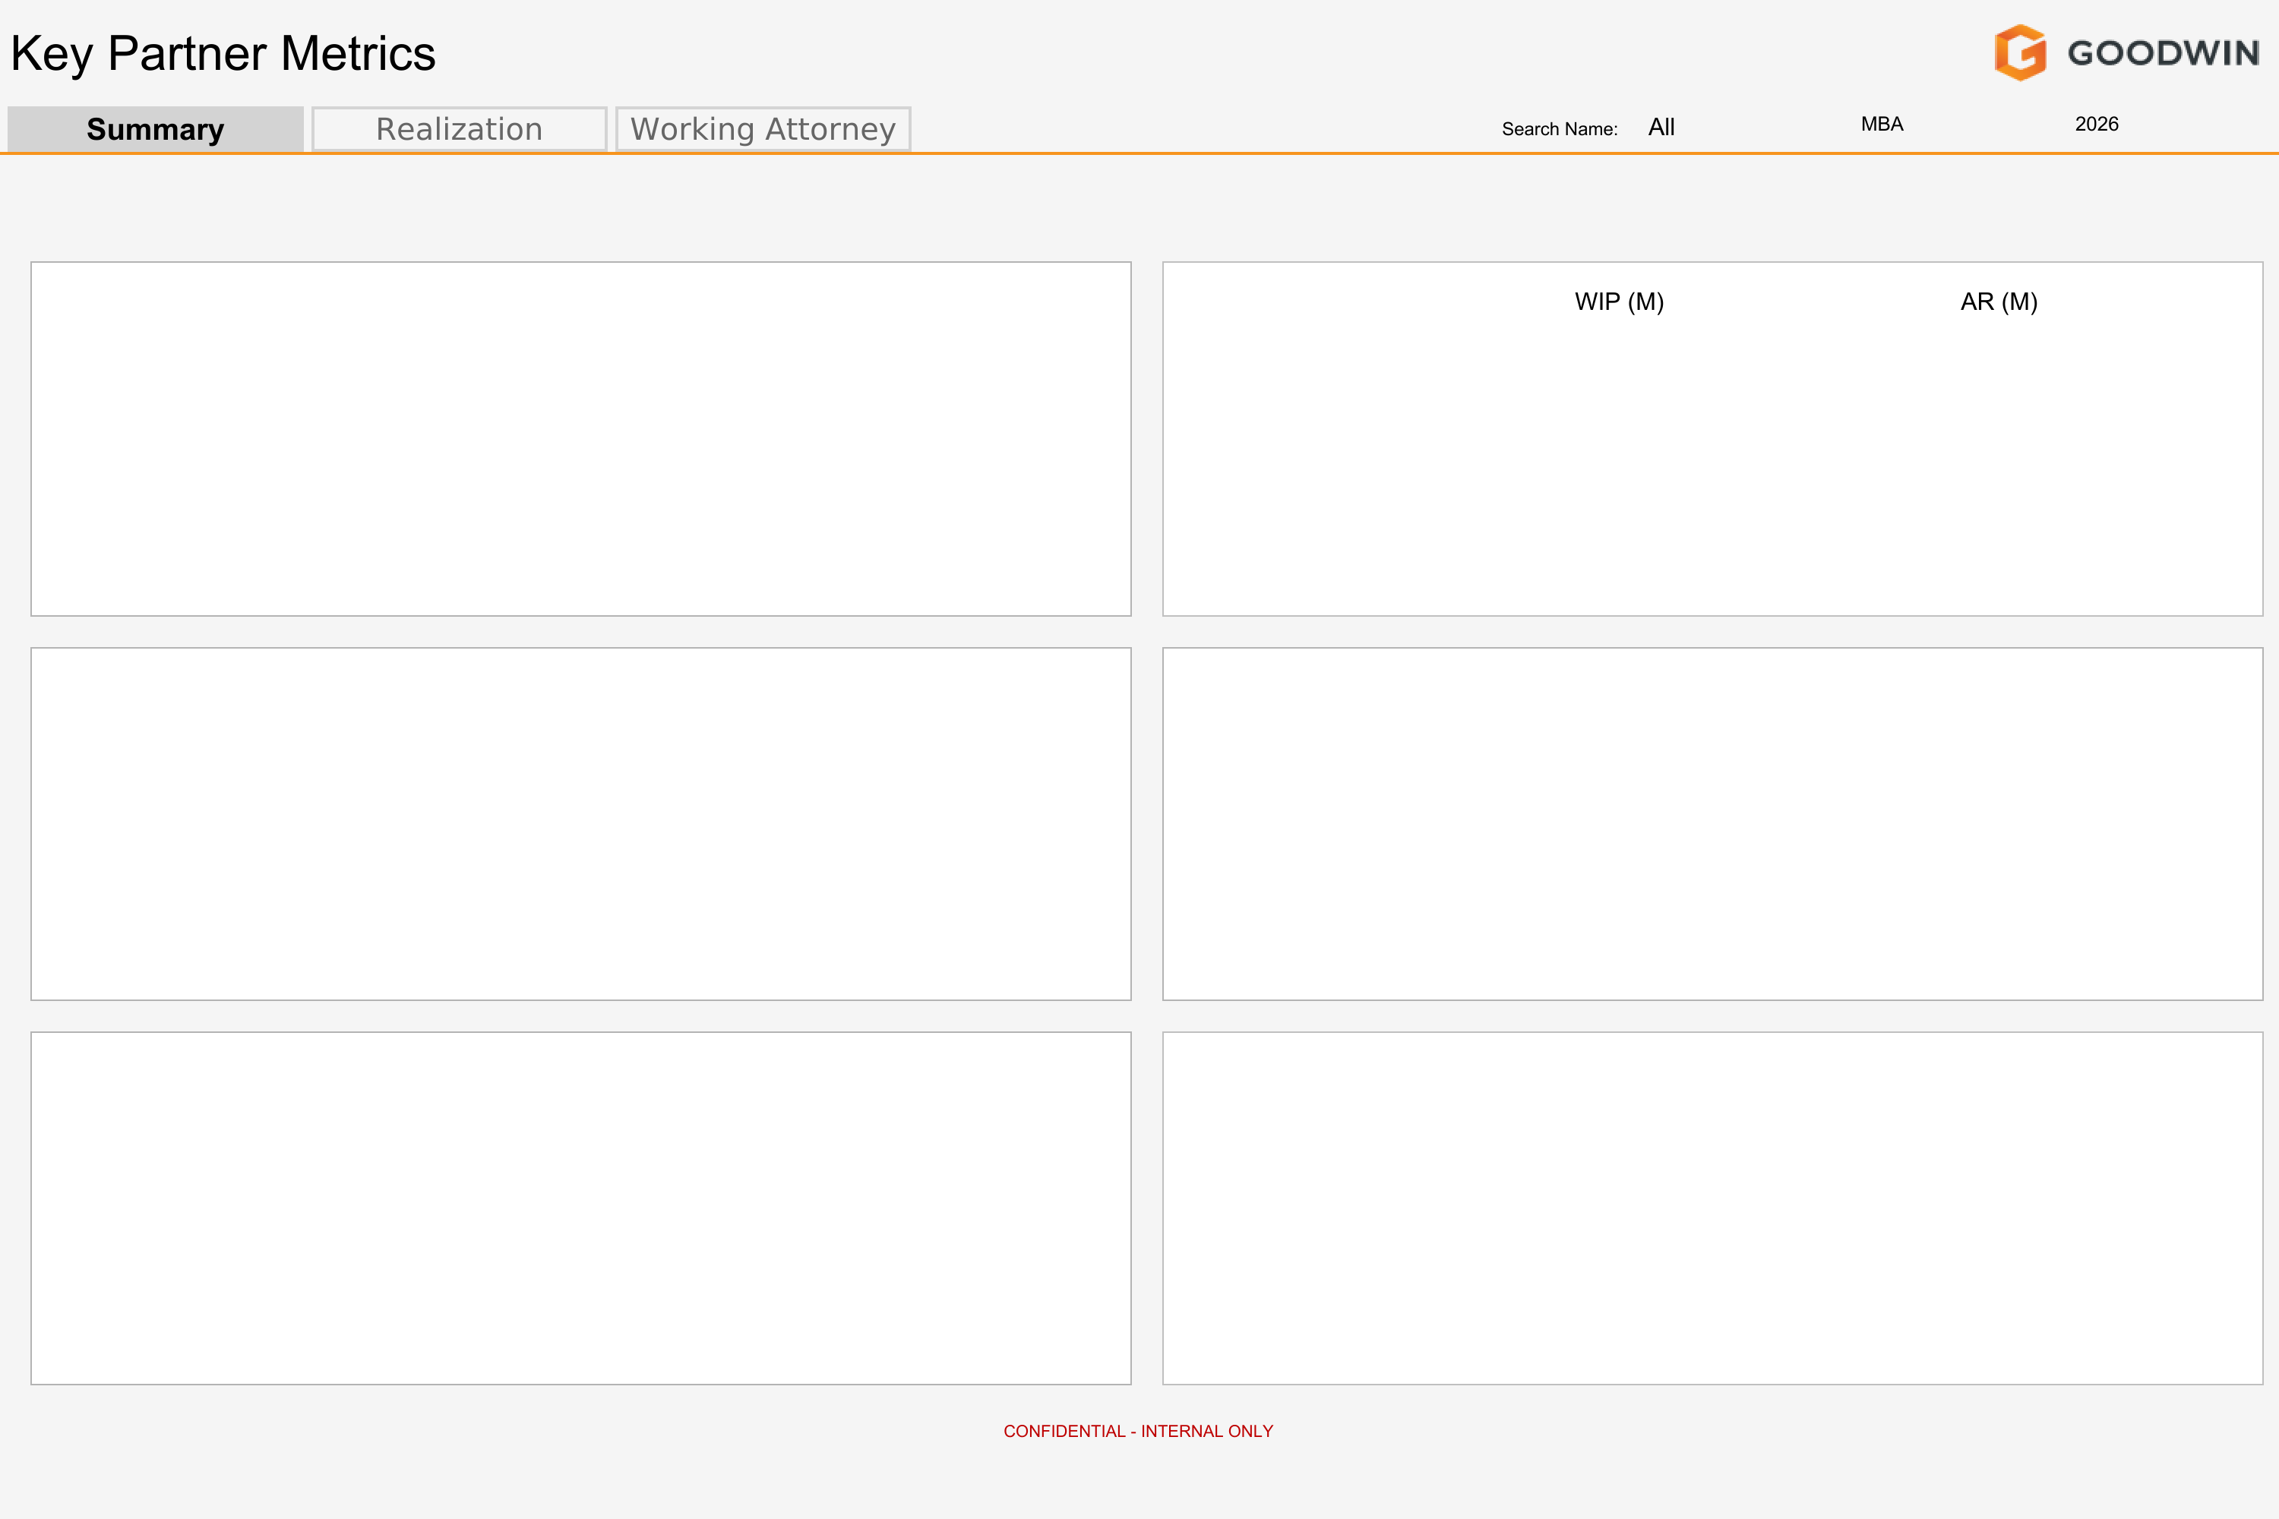Open the 2026 year filter selector

2096,124
